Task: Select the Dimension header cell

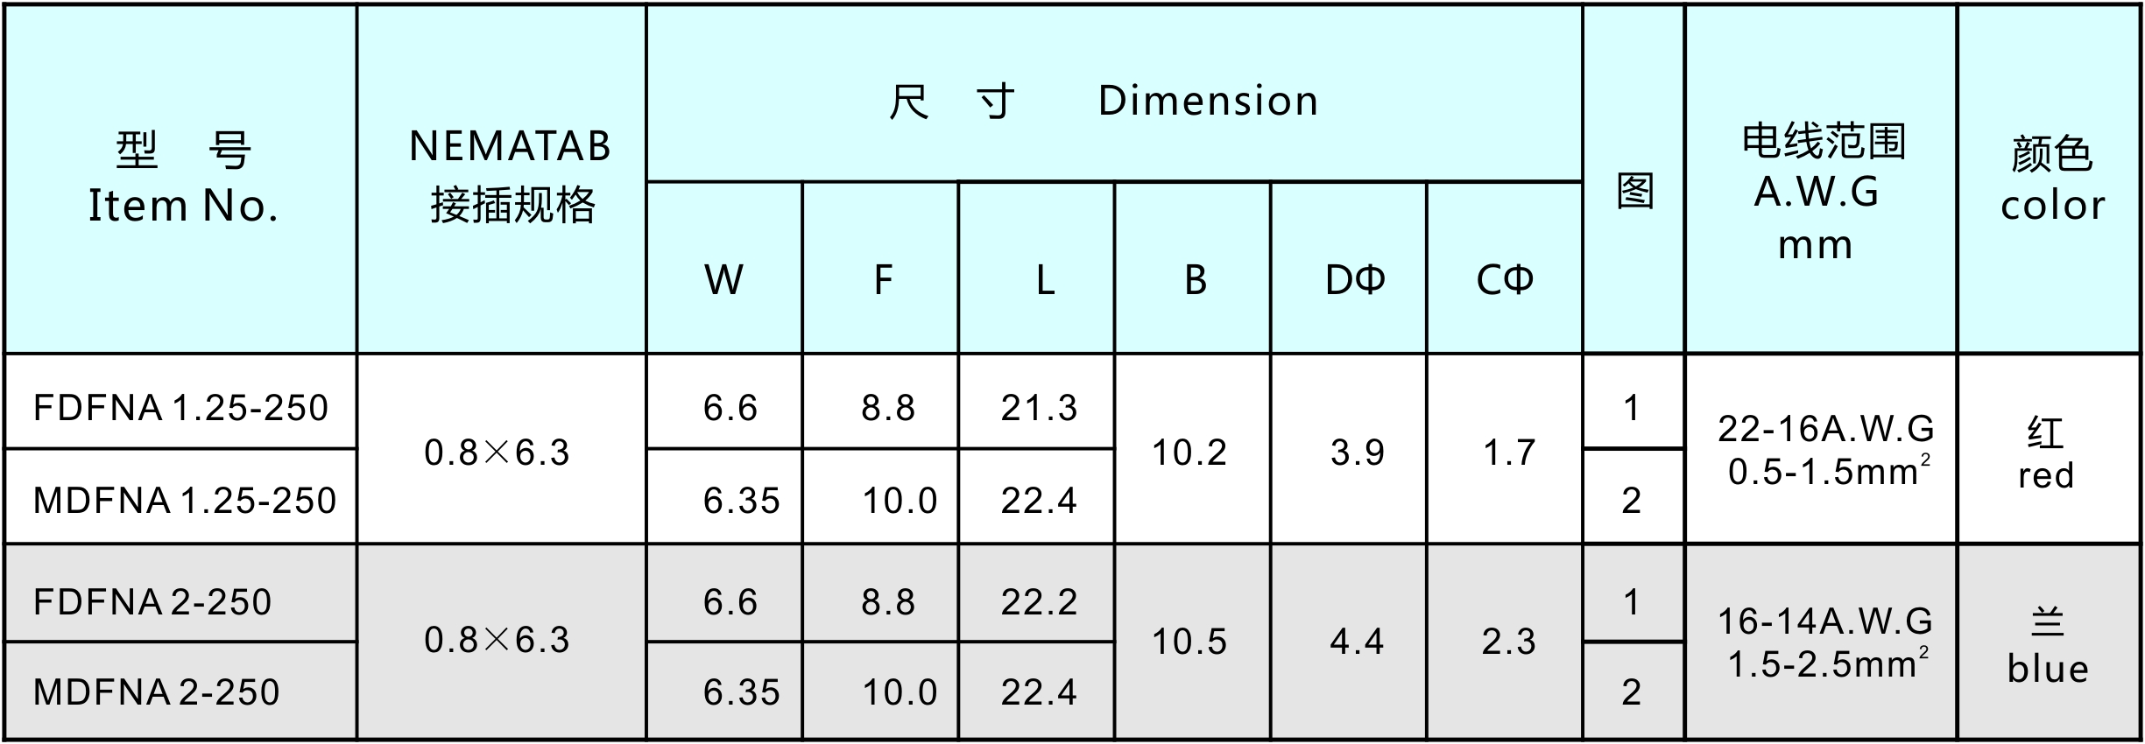Action: (x=1112, y=101)
